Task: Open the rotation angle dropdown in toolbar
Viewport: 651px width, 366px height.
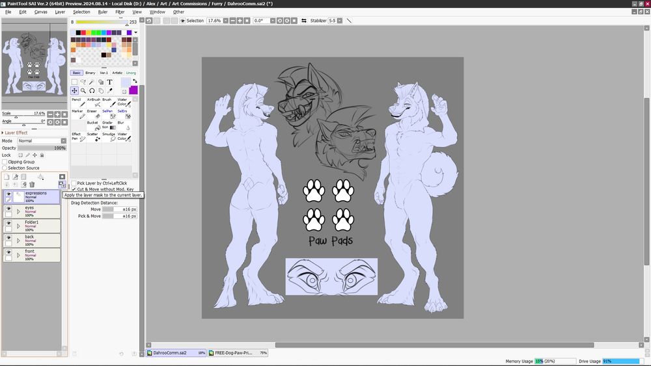Action: click(272, 20)
